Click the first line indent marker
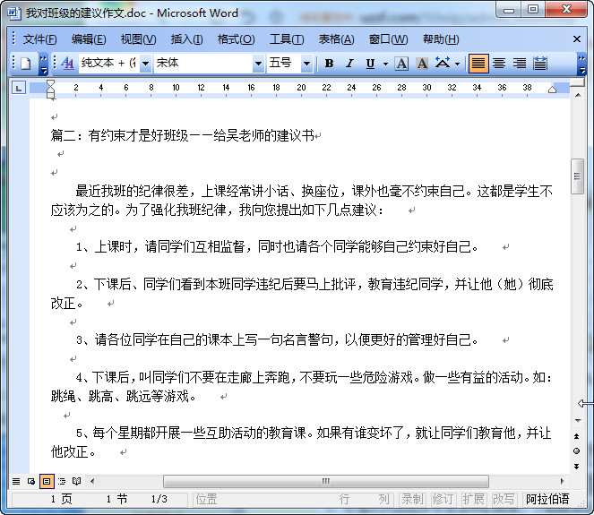594x515 pixels. [x=50, y=83]
